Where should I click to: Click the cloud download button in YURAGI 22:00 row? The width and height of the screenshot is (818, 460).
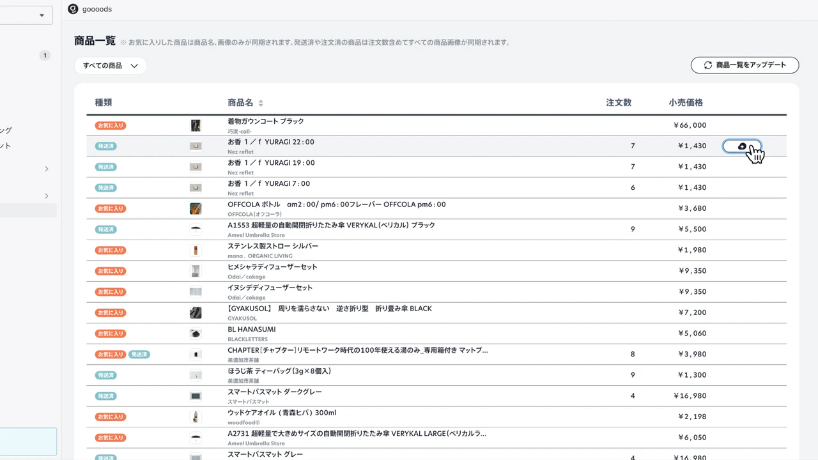(742, 146)
